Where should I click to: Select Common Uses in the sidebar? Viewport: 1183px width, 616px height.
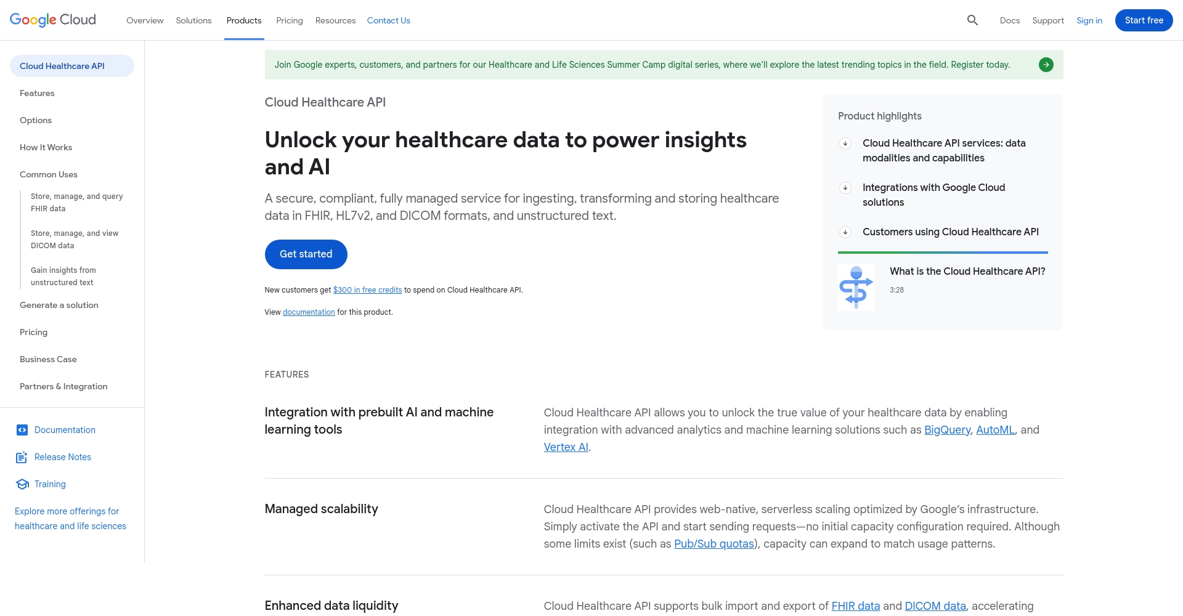pos(49,174)
